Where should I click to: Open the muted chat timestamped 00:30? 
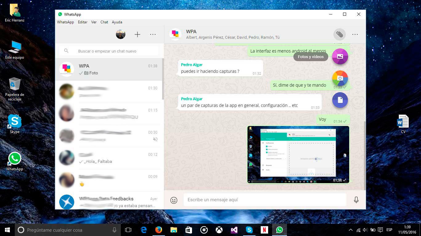[108, 136]
